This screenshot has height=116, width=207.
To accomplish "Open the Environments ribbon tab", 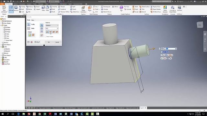I will click(x=54, y=4).
